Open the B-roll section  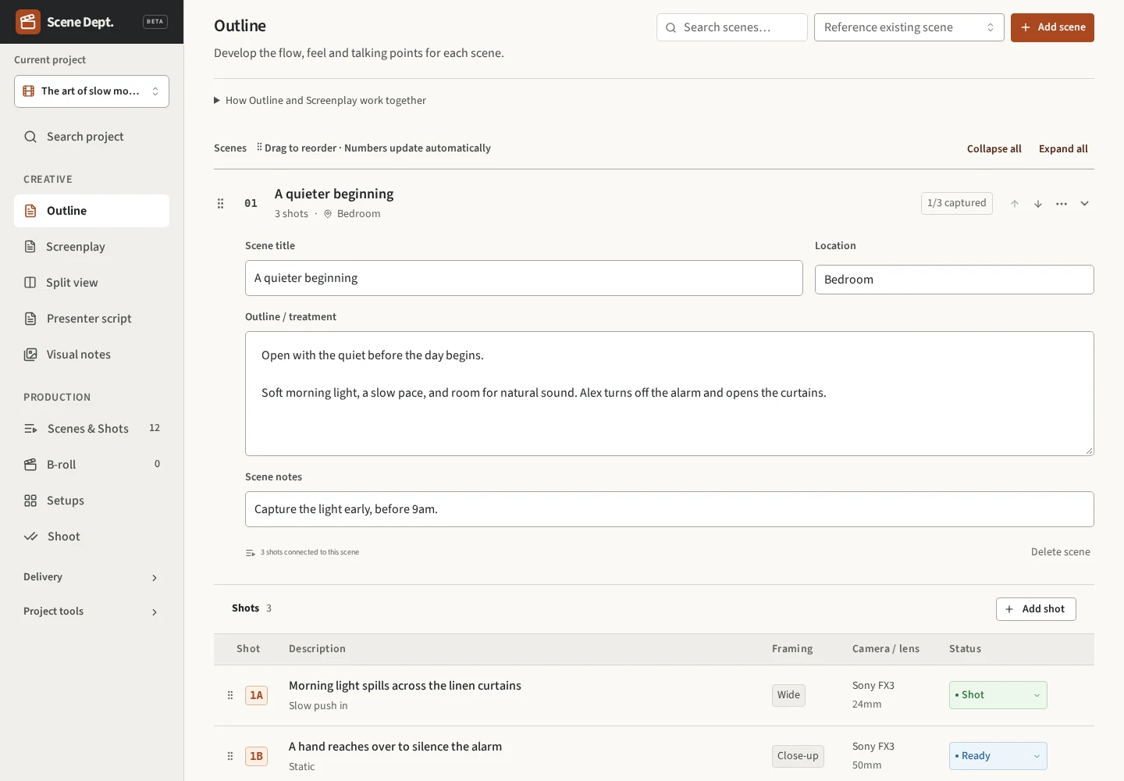91,465
